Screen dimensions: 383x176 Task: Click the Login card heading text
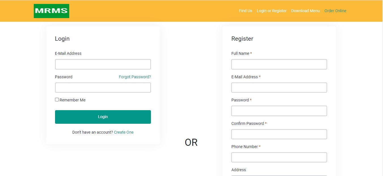click(x=62, y=39)
